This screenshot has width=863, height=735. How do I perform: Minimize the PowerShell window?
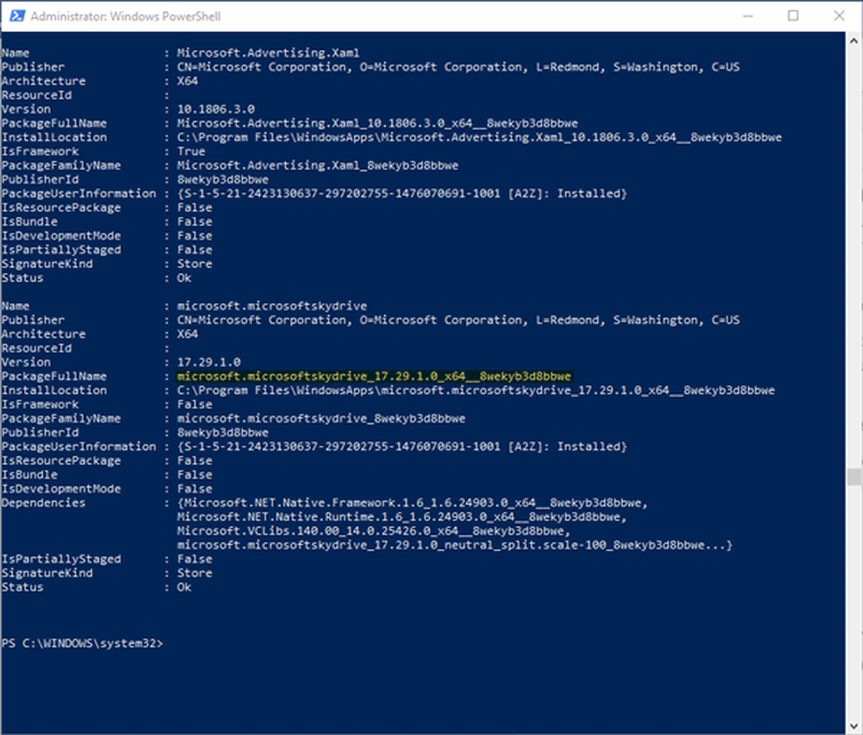748,16
